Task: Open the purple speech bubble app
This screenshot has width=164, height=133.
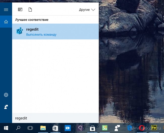Action: [x=80, y=128]
